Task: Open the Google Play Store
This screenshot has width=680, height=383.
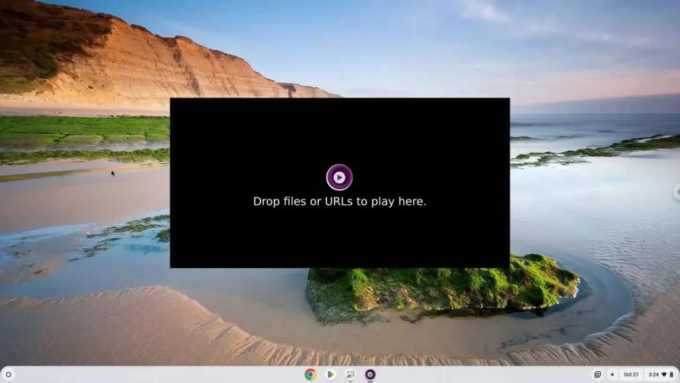Action: coord(330,374)
